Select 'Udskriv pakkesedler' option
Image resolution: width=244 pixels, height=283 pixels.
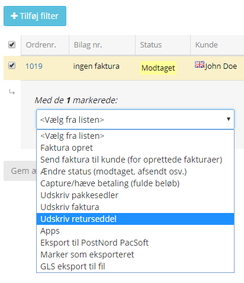(135, 195)
